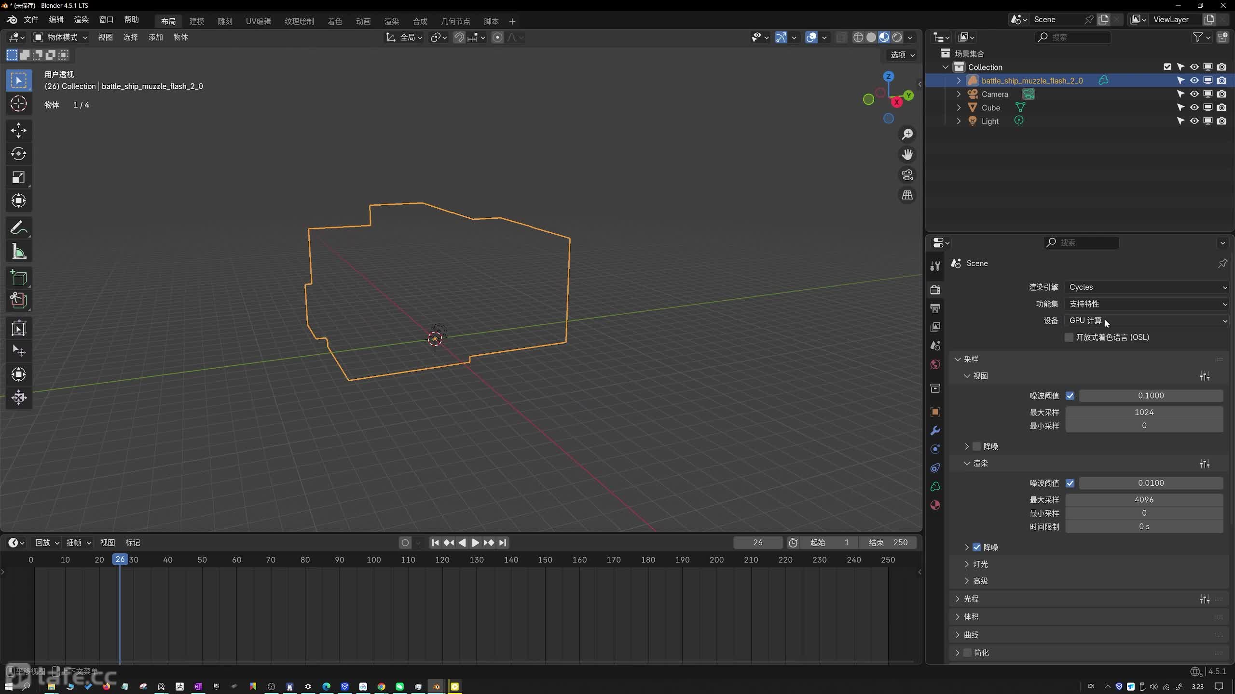Toggle render denoising checkbox
Viewport: 1235px width, 694px height.
977,547
